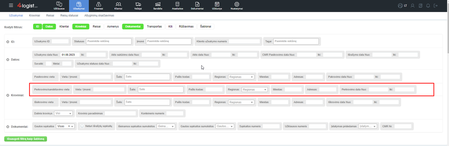Click Išsaugoti filtrą kaip šabloną button
Image resolution: width=449 pixels, height=146 pixels.
tap(26, 139)
